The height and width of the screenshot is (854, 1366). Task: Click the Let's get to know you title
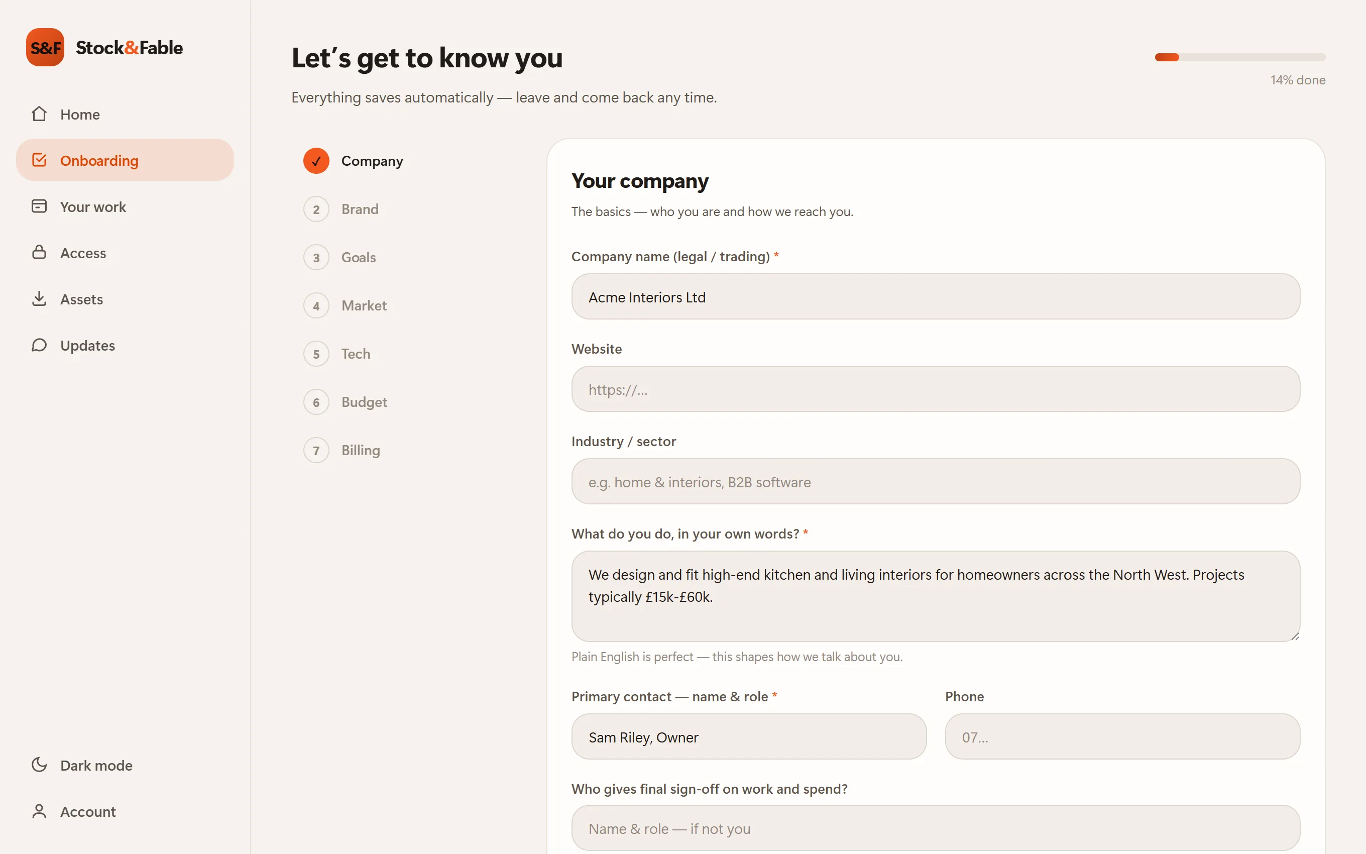click(427, 58)
